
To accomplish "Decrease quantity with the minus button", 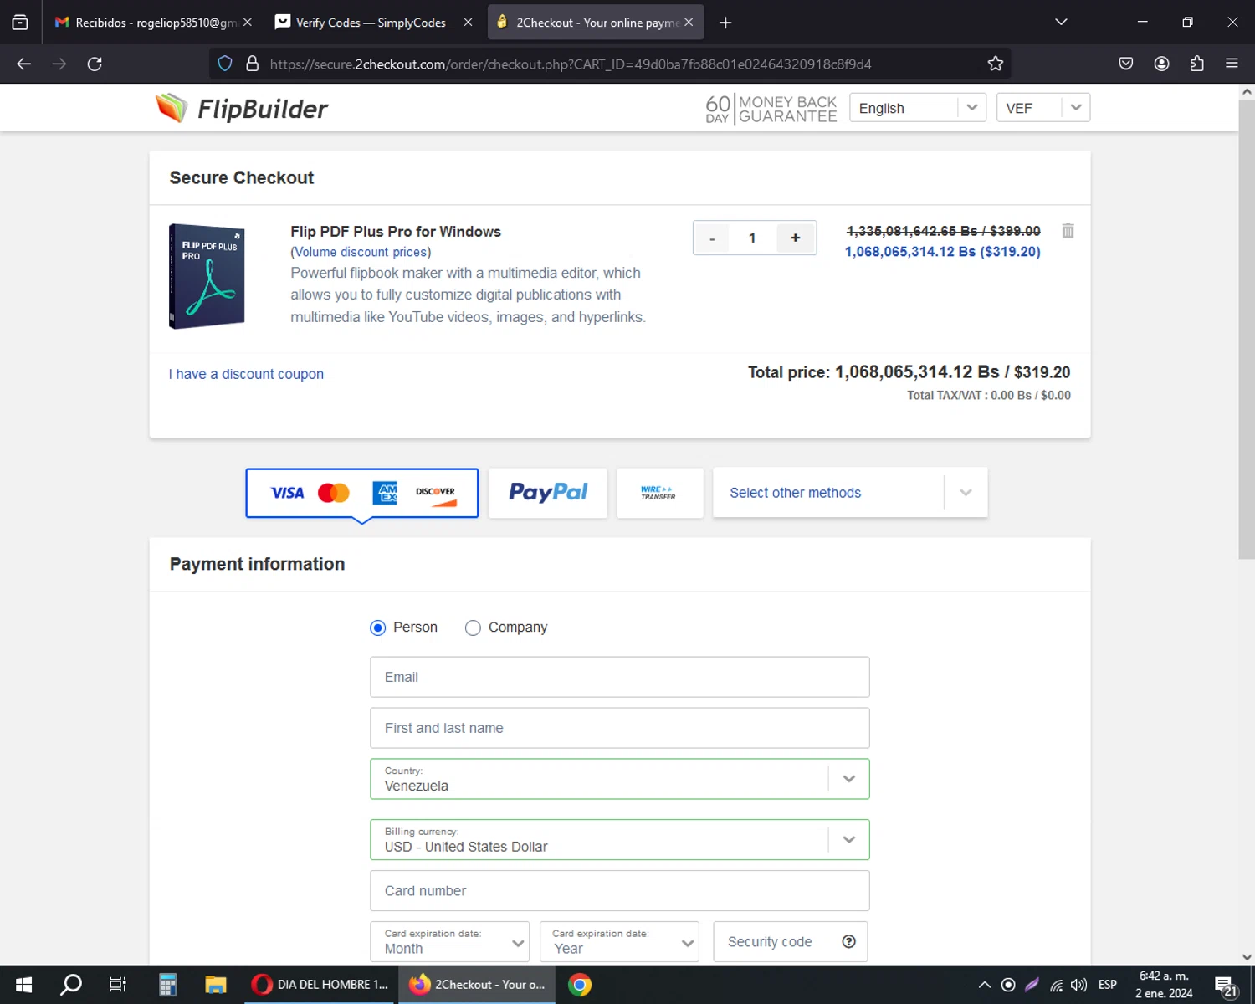I will (x=712, y=238).
